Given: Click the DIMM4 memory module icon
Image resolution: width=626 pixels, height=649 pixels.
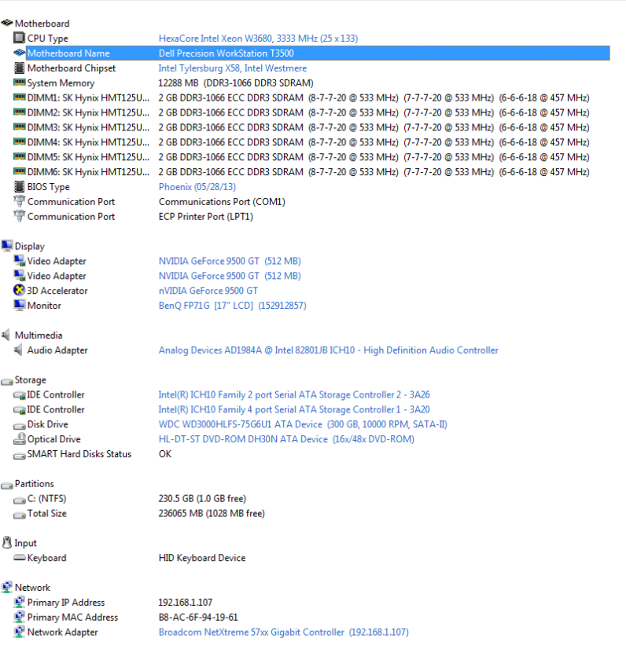Looking at the screenshot, I should click(x=19, y=142).
